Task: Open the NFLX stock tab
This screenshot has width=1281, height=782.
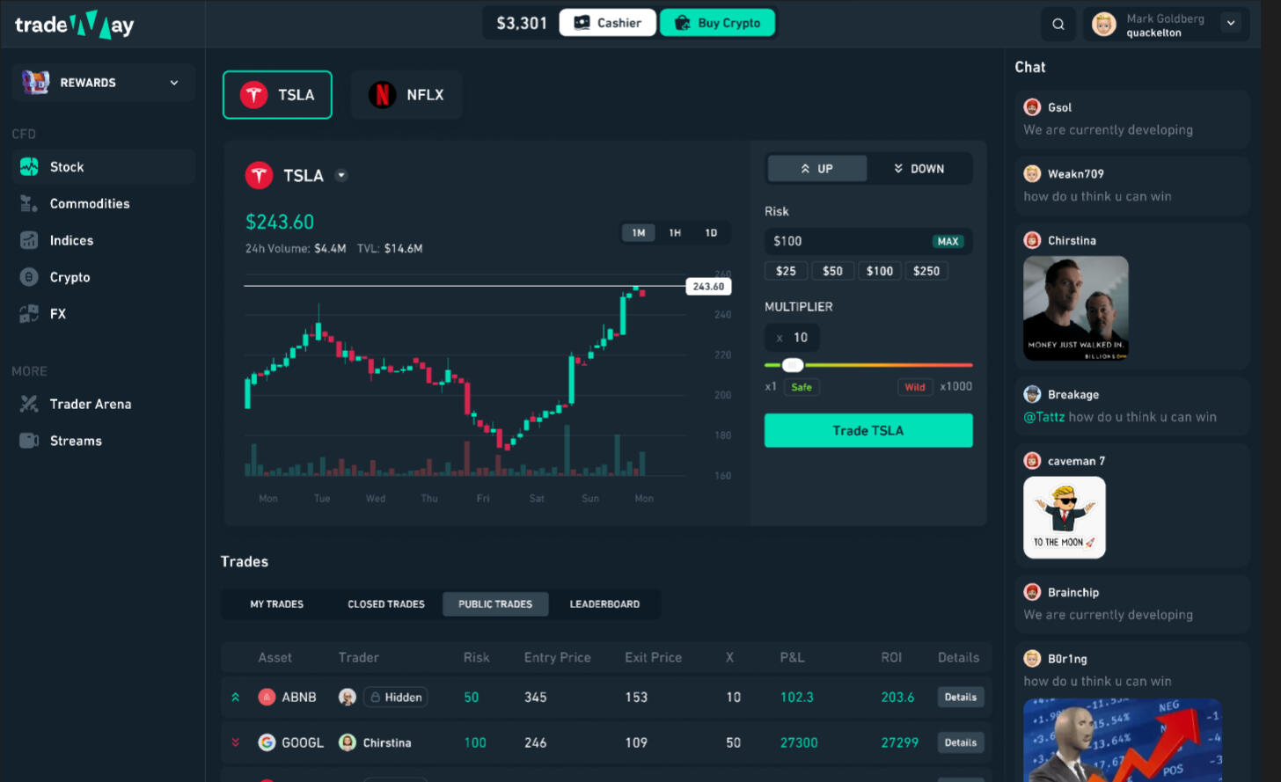Action: (406, 95)
